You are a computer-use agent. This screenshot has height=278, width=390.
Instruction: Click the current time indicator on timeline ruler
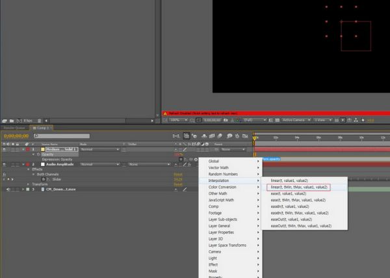(x=254, y=138)
